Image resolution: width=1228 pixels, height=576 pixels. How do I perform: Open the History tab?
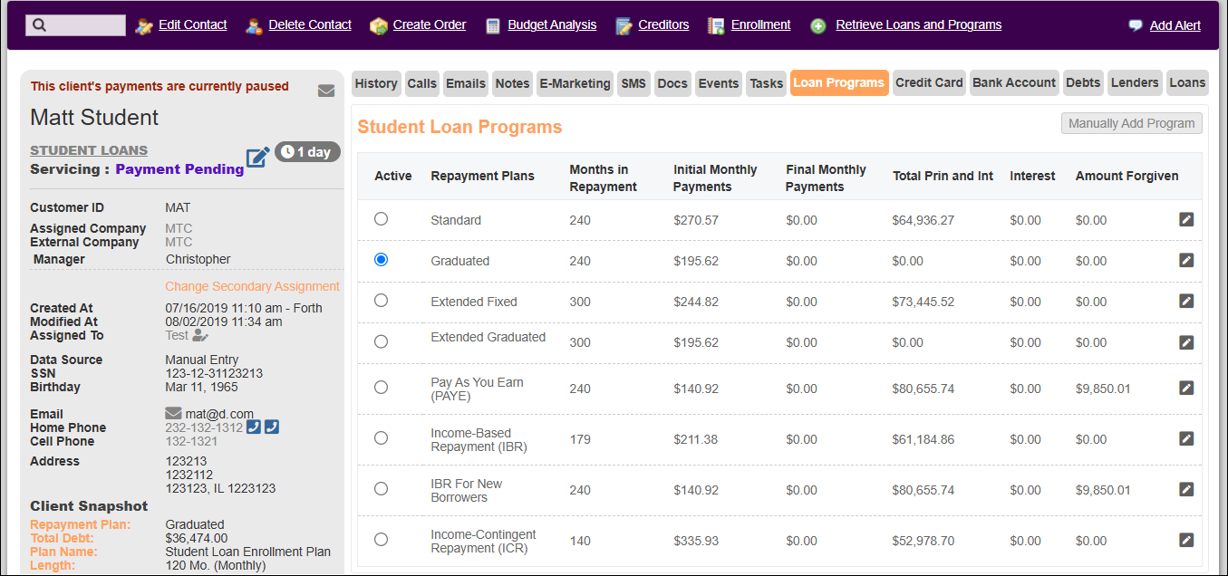coord(376,83)
